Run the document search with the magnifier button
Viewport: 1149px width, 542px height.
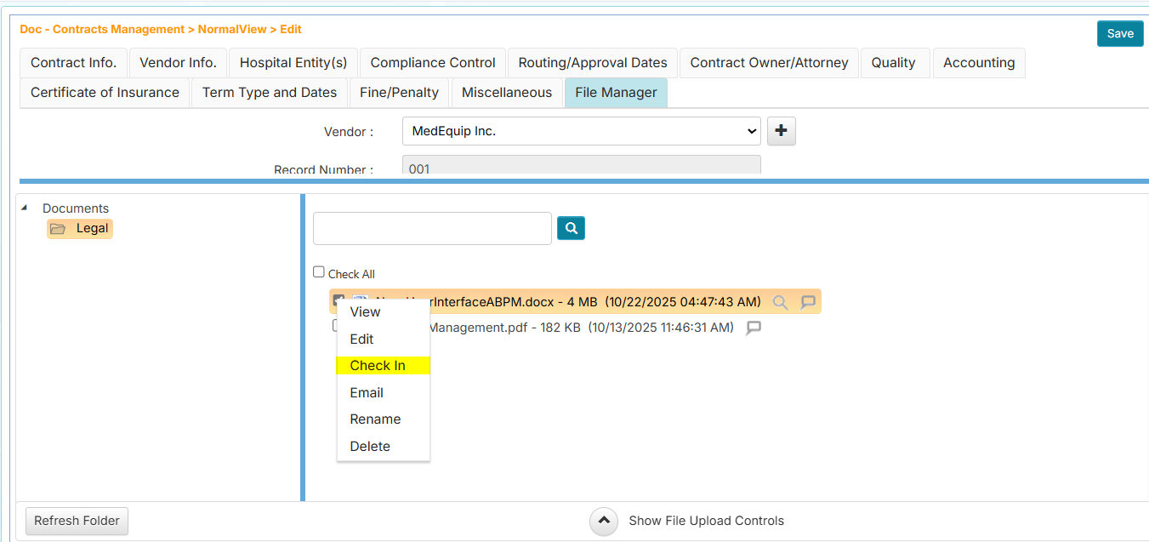(571, 228)
